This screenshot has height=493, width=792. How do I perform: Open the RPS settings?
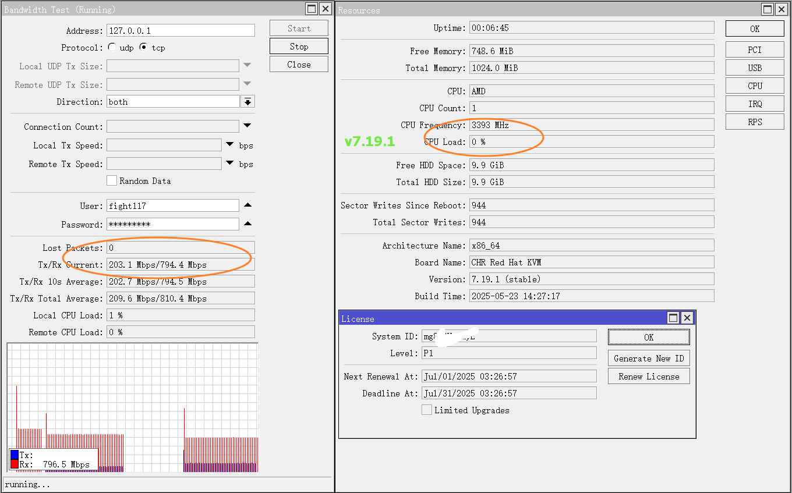[755, 122]
